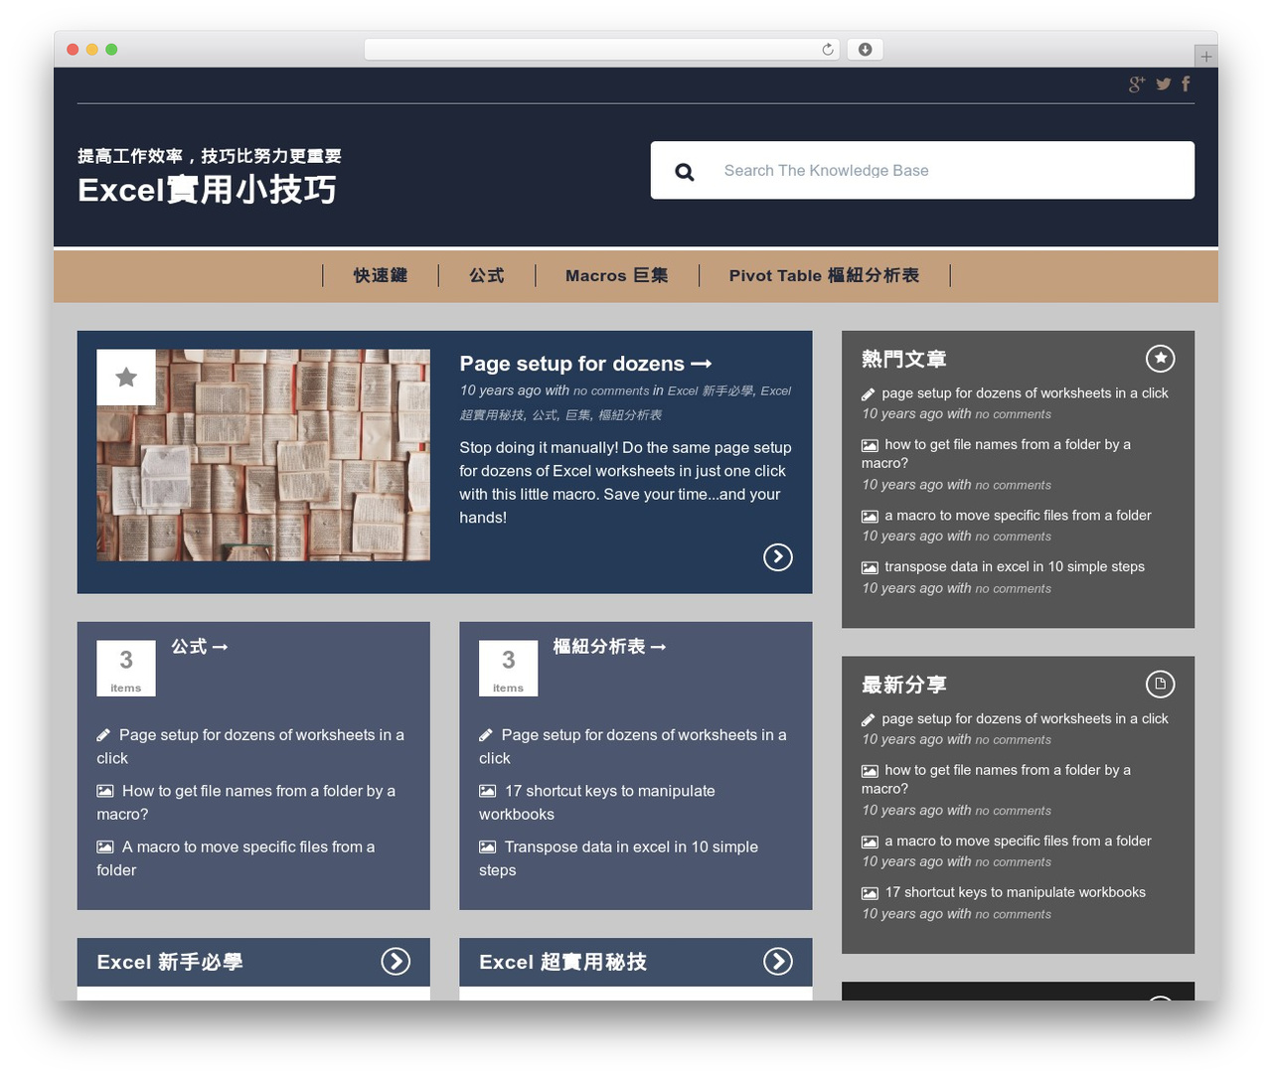
Task: Open the Pivot Table 樞紐分析表 menu item
Action: [x=824, y=276]
